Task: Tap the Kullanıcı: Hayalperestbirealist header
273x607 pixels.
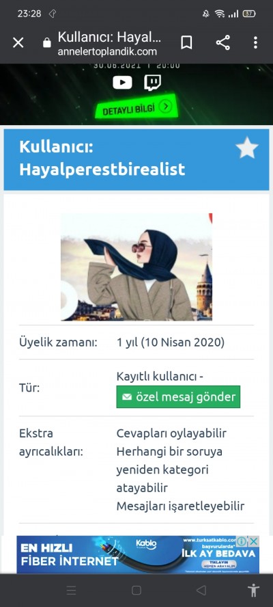Action: click(102, 158)
